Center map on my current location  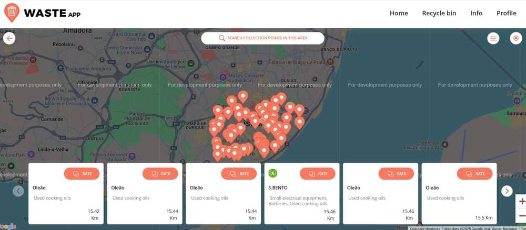[515, 38]
